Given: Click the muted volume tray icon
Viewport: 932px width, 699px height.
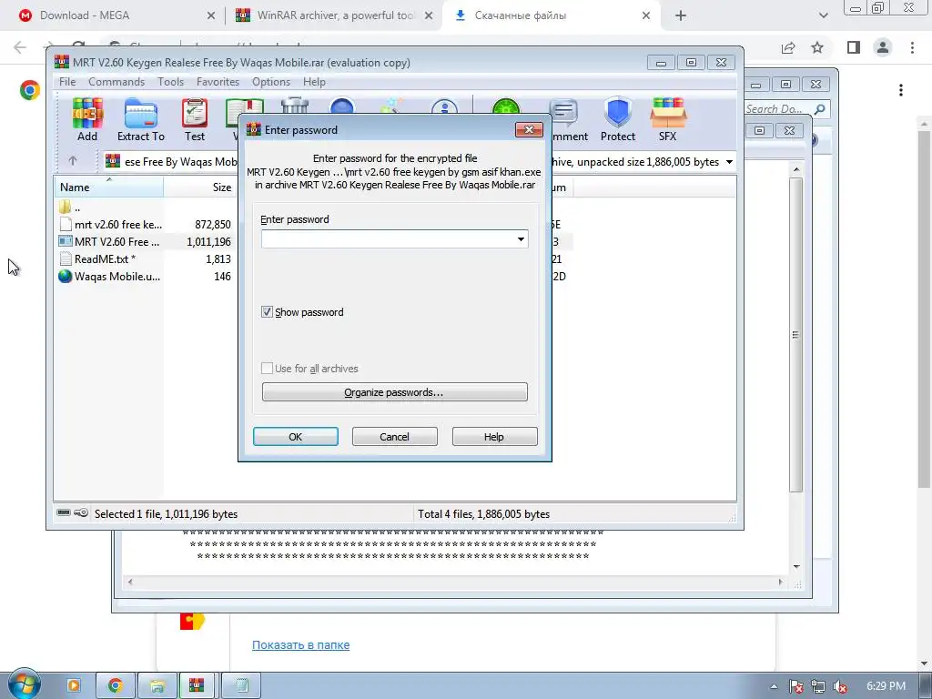Looking at the screenshot, I should point(840,687).
